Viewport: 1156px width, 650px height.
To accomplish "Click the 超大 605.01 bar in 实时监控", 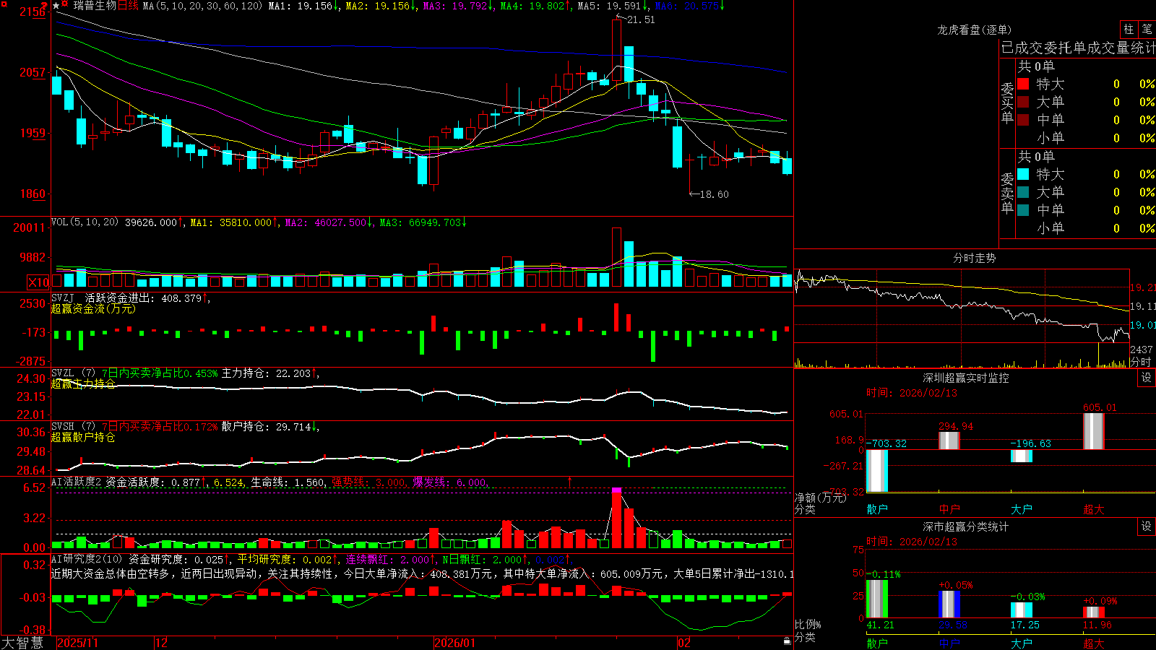I will tap(1094, 431).
